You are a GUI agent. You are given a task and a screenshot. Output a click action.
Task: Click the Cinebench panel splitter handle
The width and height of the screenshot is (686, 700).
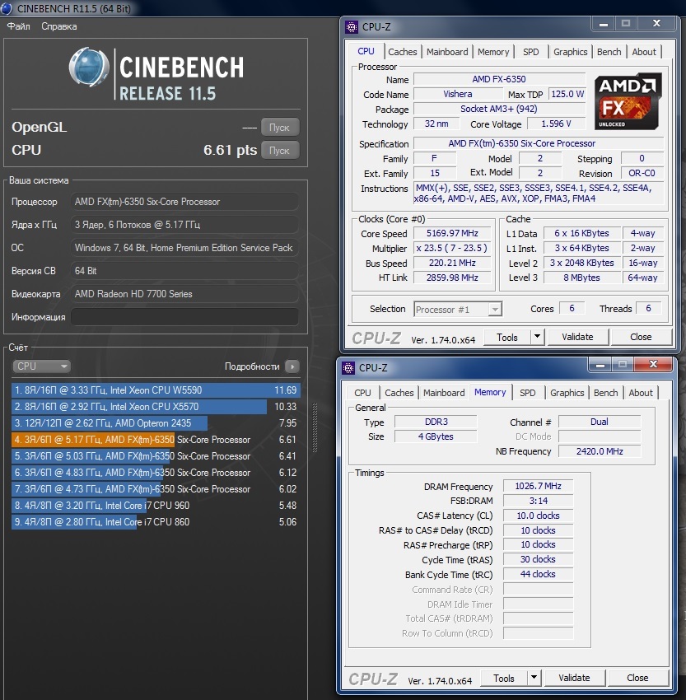click(x=315, y=427)
